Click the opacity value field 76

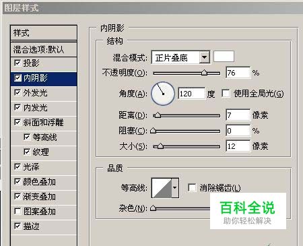coord(238,73)
